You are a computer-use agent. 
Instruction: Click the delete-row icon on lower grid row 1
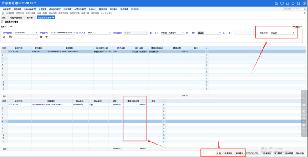(164, 105)
